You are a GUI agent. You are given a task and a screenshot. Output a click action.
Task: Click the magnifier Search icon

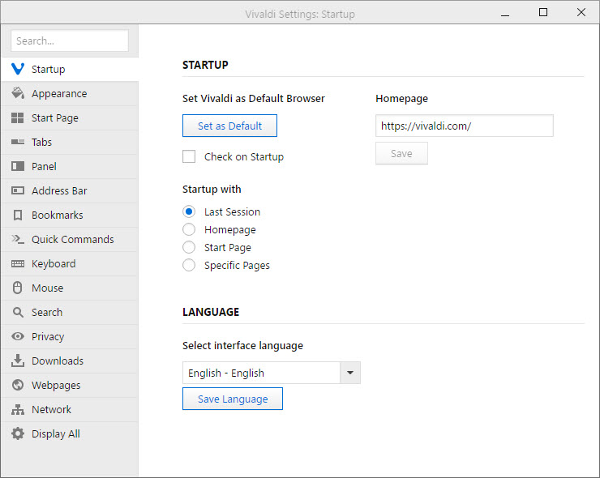pos(18,312)
